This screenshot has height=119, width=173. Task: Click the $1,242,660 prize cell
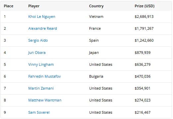(144, 40)
